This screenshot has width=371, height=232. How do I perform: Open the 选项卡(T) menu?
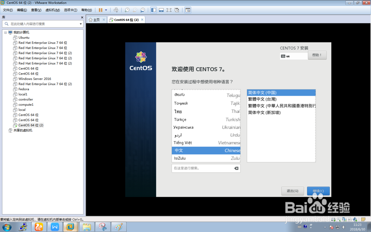70,10
